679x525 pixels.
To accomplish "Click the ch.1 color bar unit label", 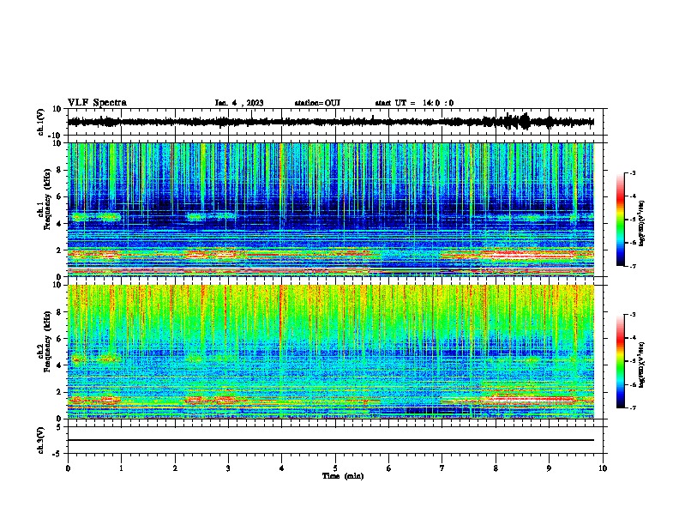I will click(642, 224).
